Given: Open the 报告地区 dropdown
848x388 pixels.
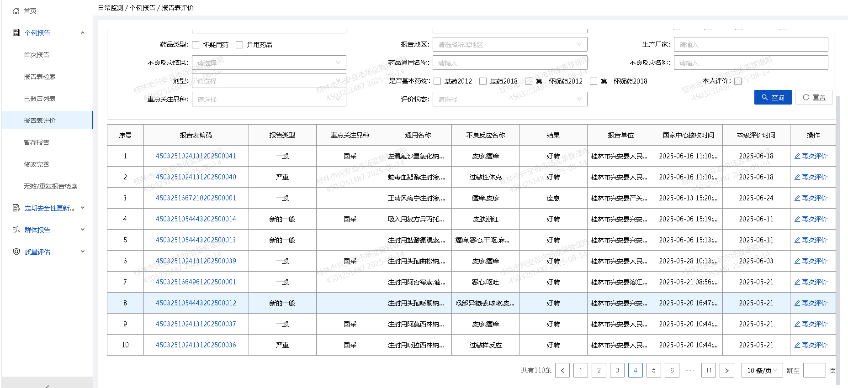Looking at the screenshot, I should (x=509, y=44).
